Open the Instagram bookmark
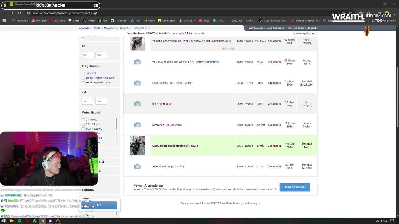This screenshot has width=399, height=224. click(x=39, y=21)
